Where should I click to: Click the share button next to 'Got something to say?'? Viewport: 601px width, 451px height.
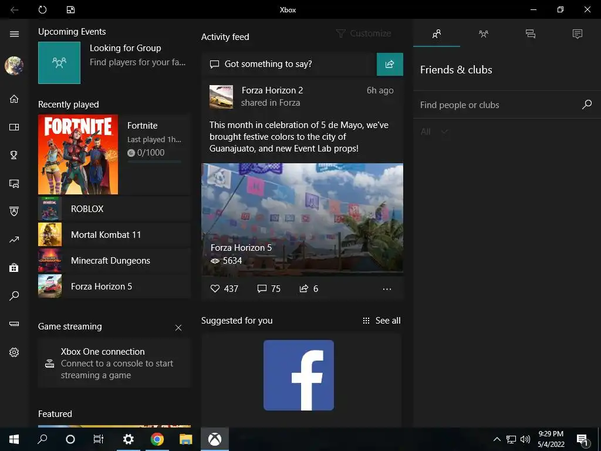point(390,64)
